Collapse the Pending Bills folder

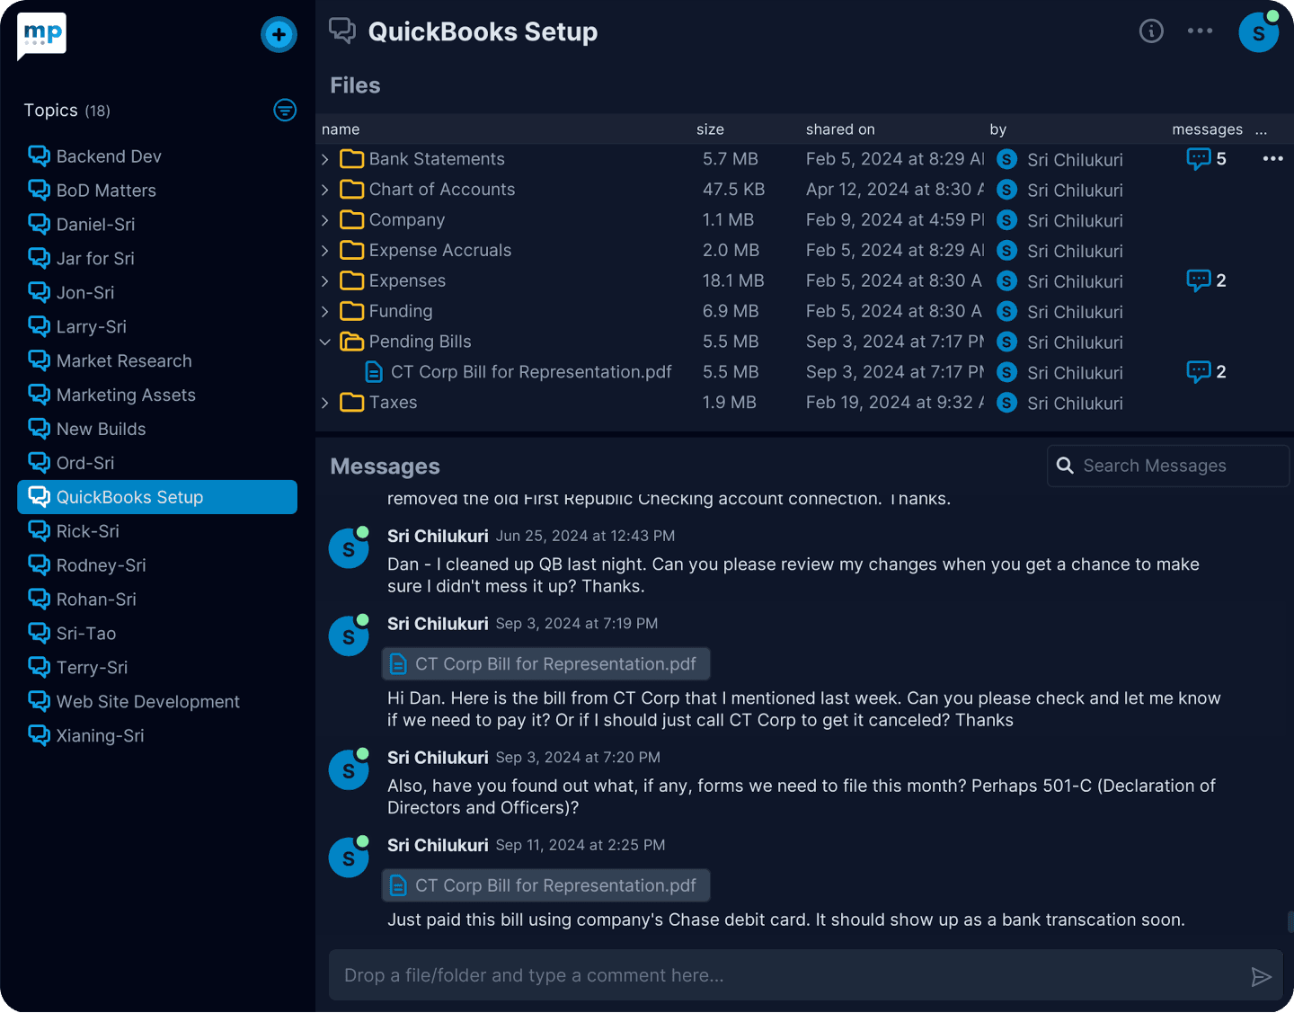(325, 342)
